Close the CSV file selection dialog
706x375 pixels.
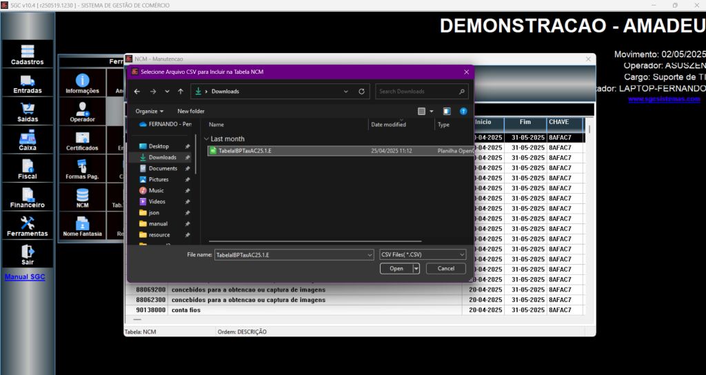467,72
